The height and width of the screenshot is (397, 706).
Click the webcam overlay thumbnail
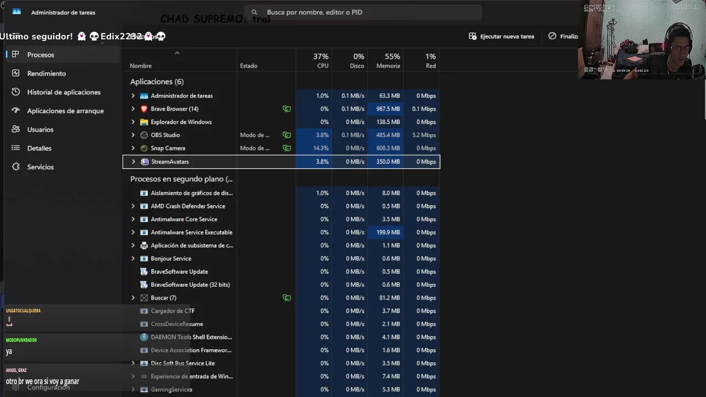click(642, 40)
